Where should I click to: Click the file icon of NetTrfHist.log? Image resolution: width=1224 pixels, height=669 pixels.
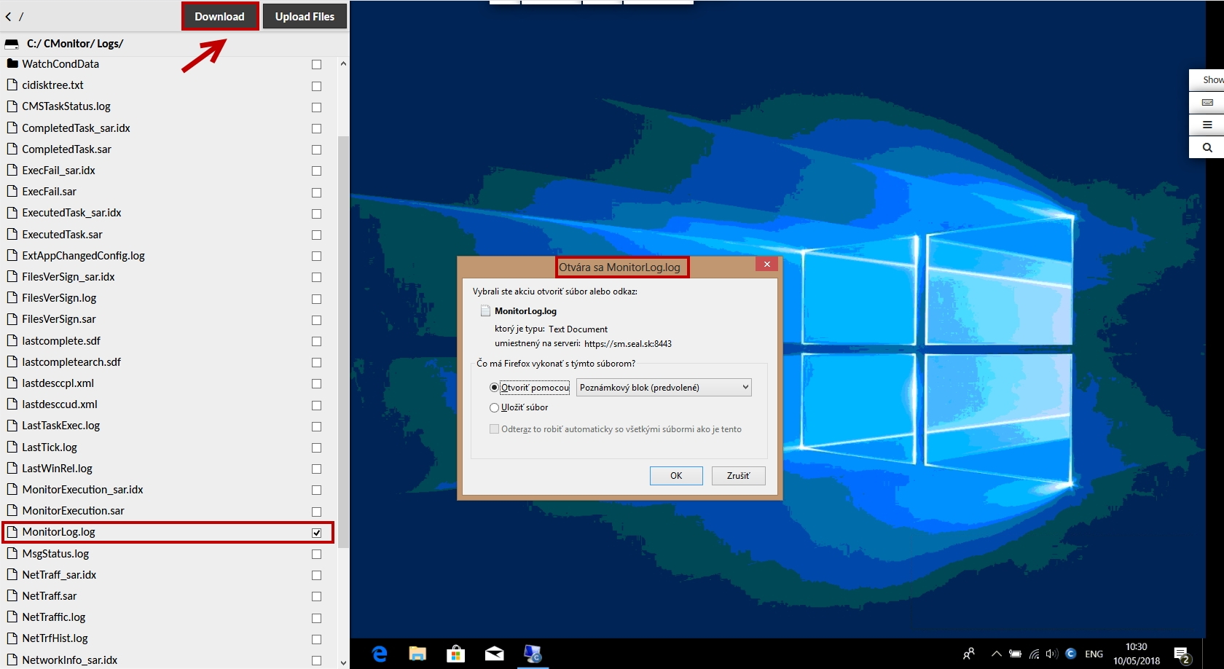[12, 638]
